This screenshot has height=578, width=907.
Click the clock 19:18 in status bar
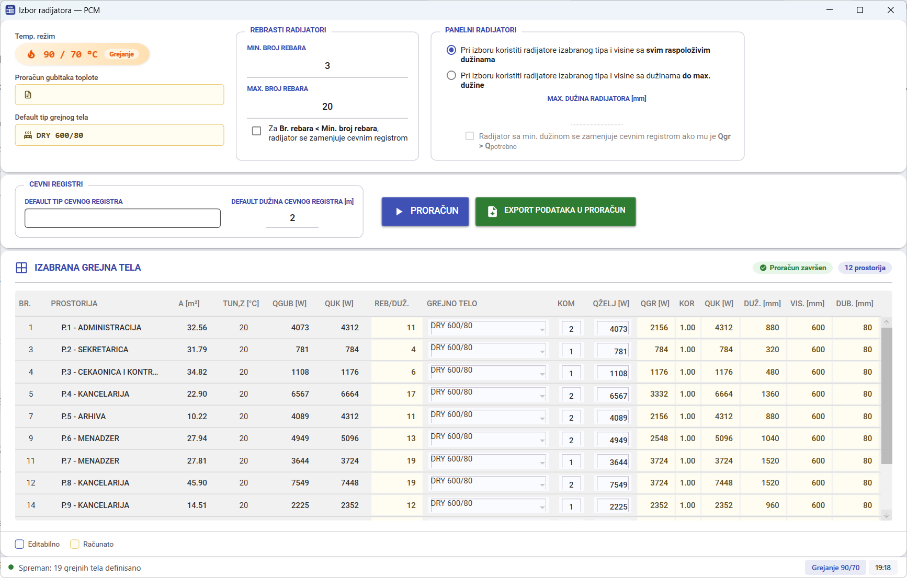(x=883, y=568)
